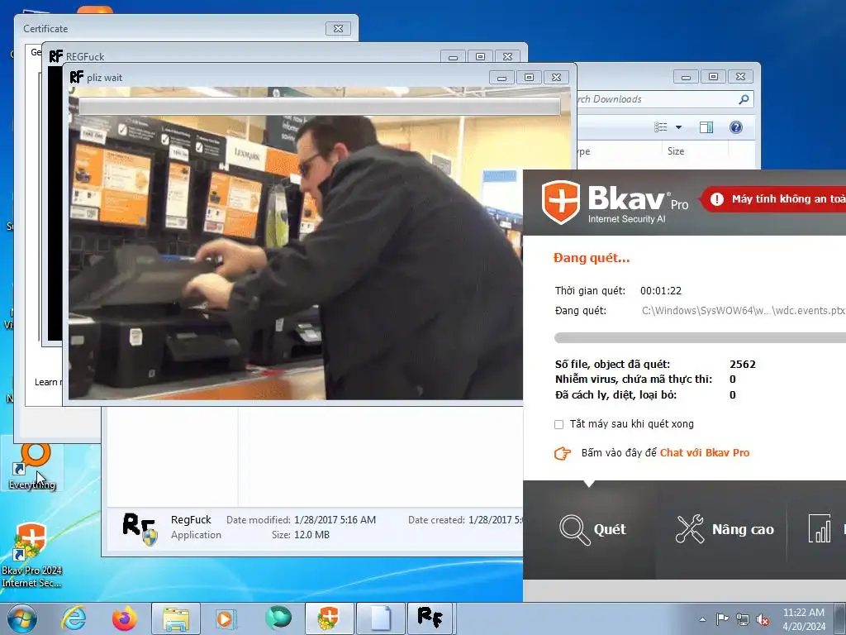Click the scan time 00:01:22

[x=661, y=291]
